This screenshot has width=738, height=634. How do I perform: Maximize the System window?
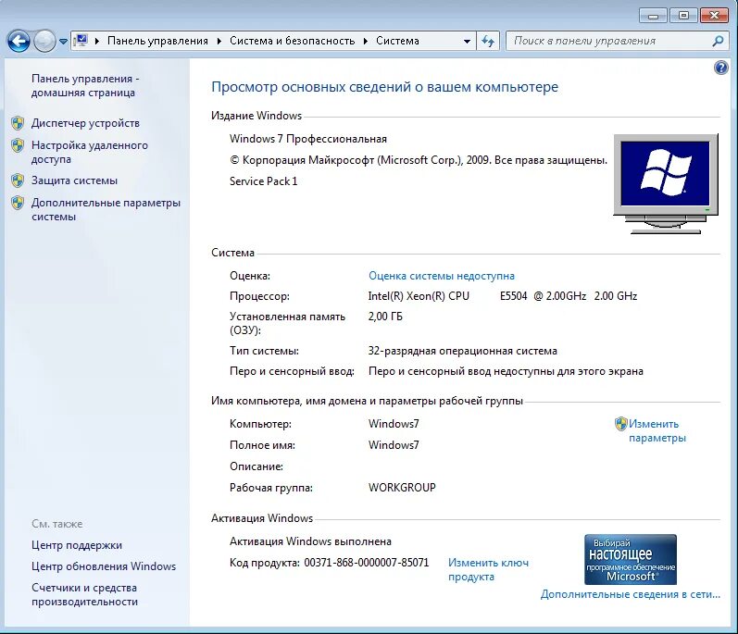[x=683, y=16]
